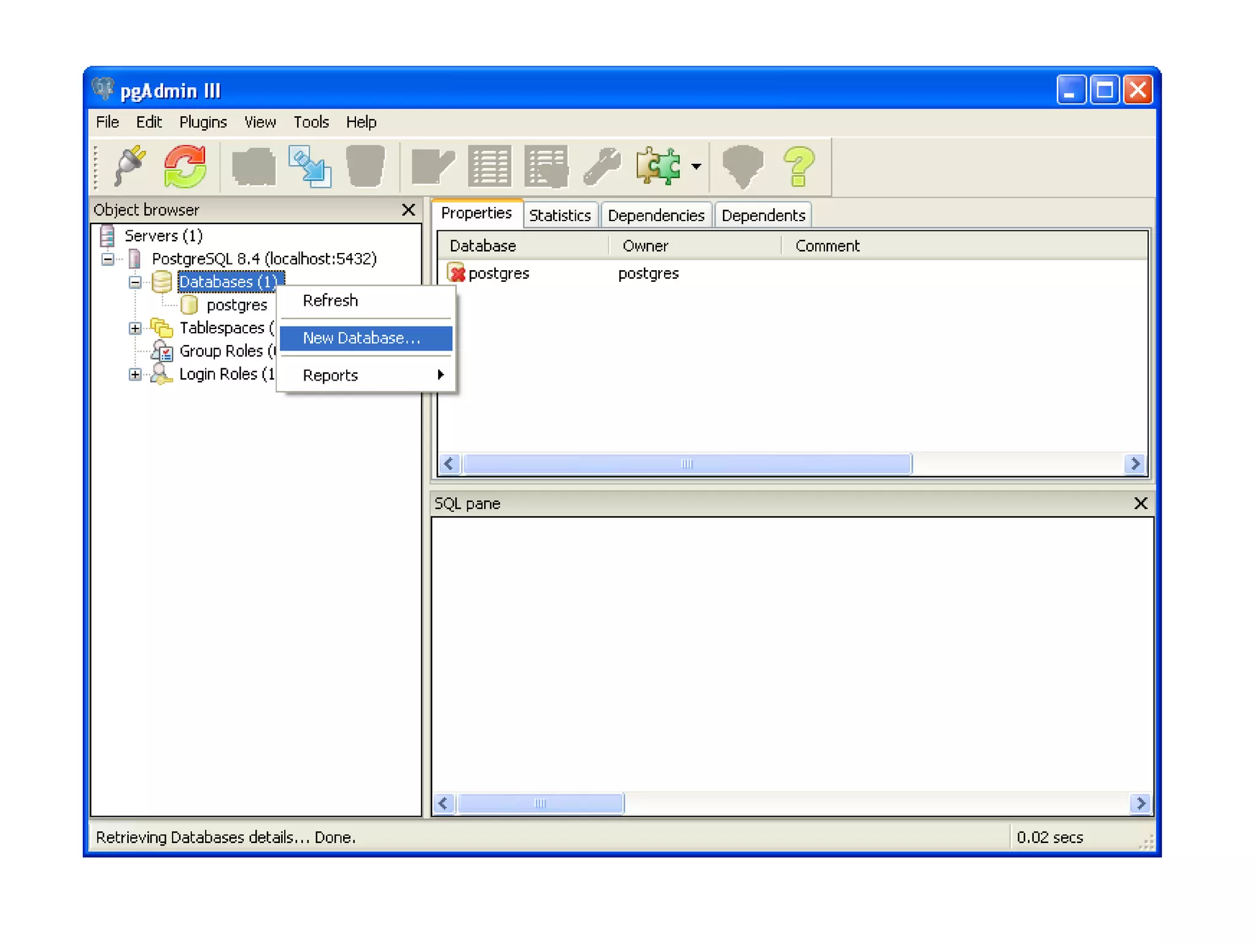1257x943 pixels.
Task: Close the SQL pane
Action: (x=1140, y=503)
